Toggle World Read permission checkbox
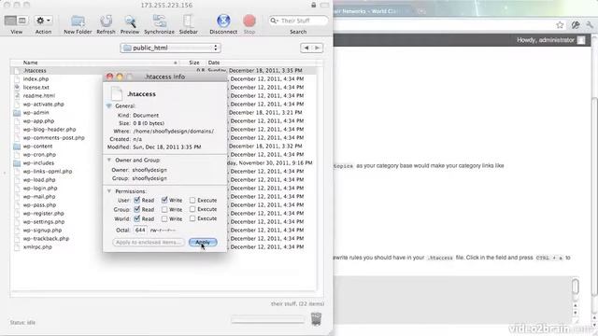This screenshot has height=336, width=598. pyautogui.click(x=137, y=218)
